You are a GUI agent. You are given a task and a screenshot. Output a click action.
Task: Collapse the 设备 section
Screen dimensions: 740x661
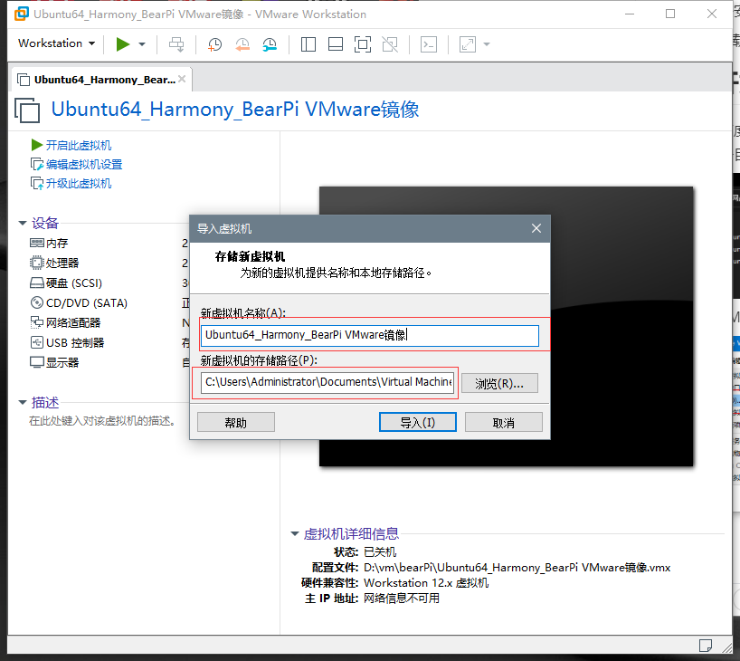[23, 223]
